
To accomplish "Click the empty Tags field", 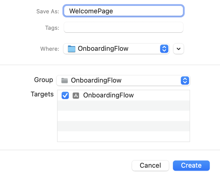I will click(124, 27).
